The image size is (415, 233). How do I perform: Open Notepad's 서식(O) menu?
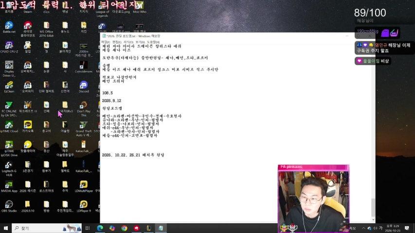(128, 42)
